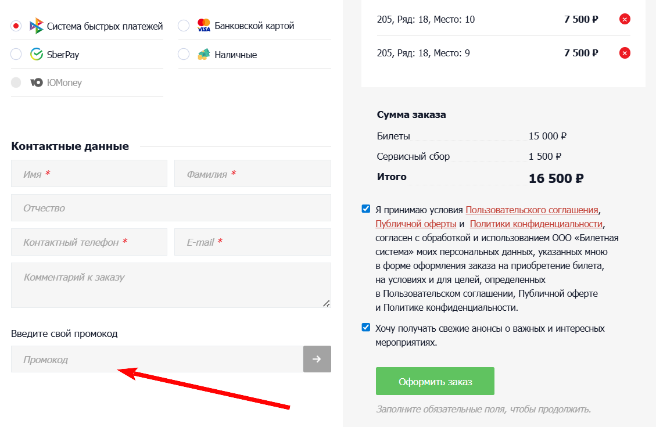Remove ticket Ряд 18 Место 9
Image resolution: width=656 pixels, height=427 pixels.
click(625, 52)
